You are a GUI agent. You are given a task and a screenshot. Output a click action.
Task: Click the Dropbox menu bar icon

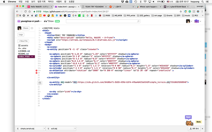coord(122,2)
